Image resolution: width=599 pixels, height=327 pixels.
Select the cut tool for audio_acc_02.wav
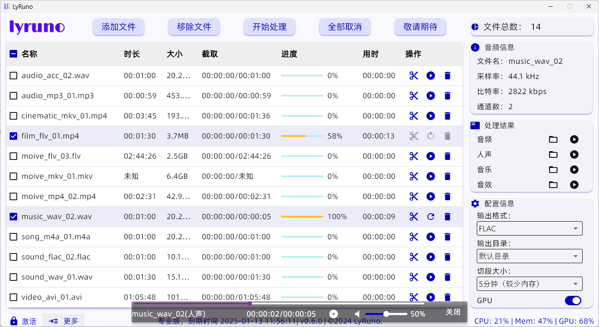[x=413, y=76]
